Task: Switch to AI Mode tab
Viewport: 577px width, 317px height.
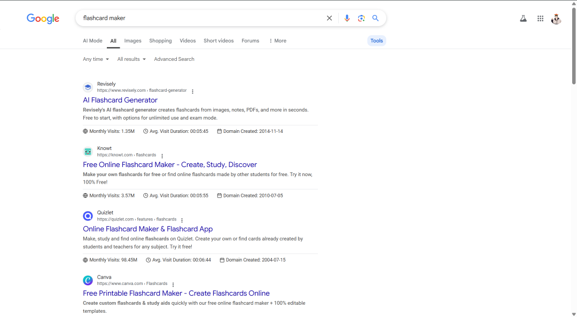Action: click(92, 41)
